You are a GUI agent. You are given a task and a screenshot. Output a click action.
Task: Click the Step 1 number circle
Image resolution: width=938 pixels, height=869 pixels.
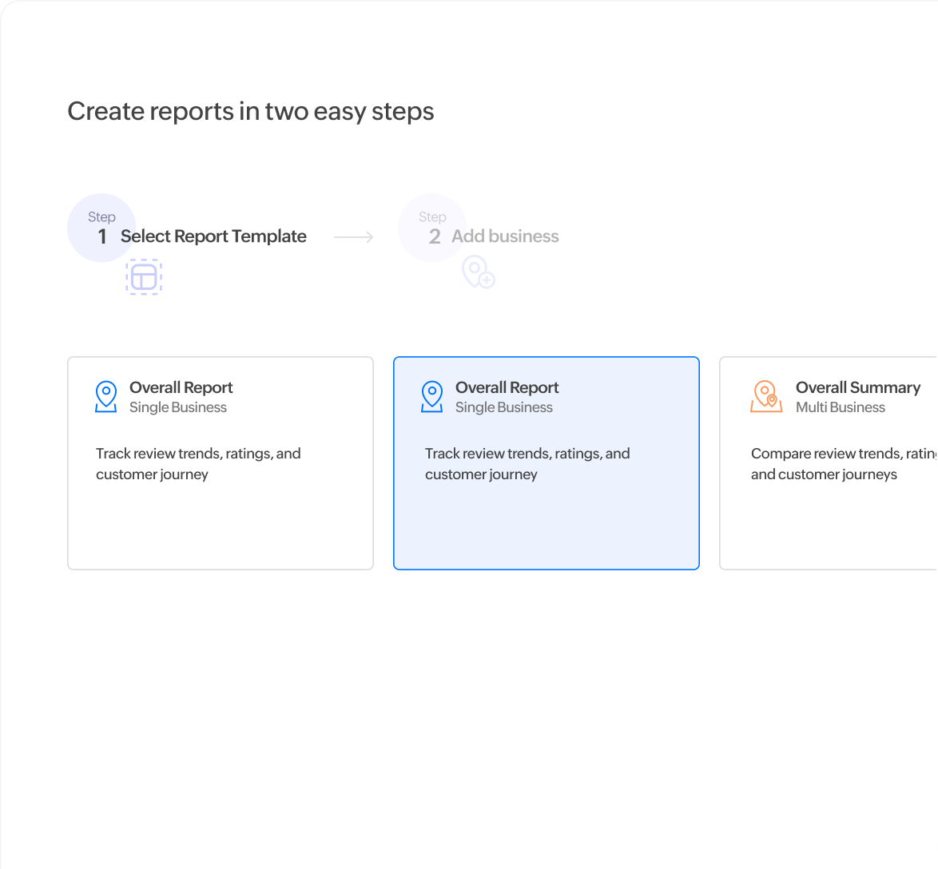(101, 228)
